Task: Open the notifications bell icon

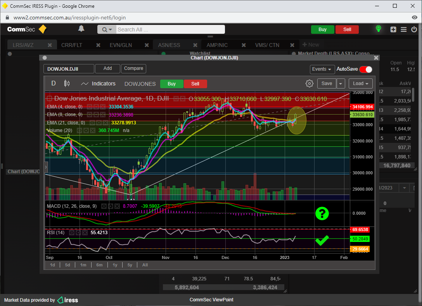Action: click(x=81, y=29)
